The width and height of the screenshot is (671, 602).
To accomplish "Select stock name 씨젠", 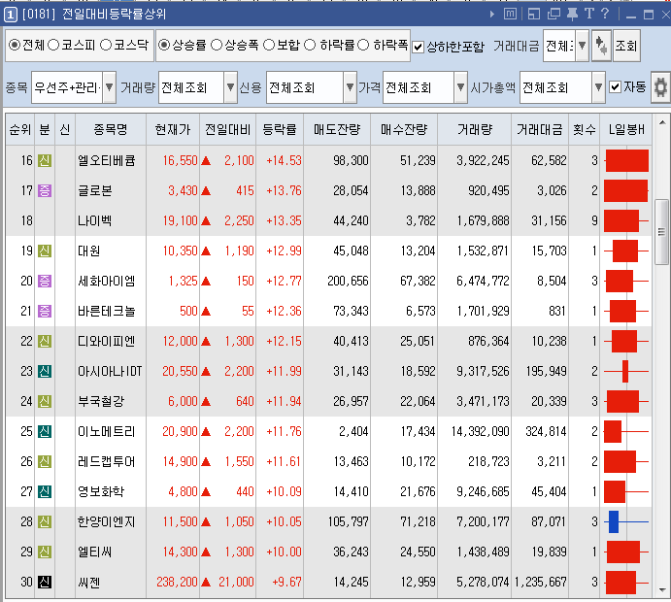I will point(89,582).
